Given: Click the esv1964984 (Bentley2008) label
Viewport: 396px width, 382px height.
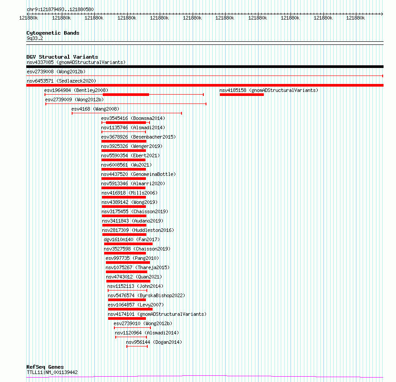Looking at the screenshot, I should [76, 90].
